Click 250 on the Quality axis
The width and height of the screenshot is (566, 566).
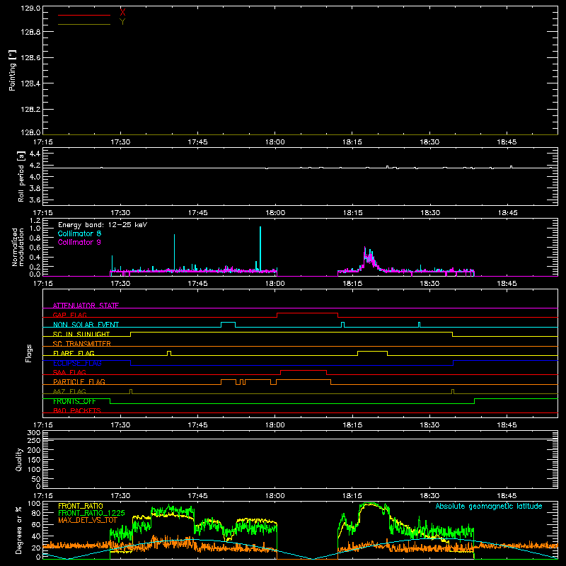pos(35,440)
